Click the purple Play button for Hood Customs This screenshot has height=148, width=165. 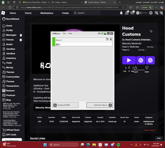(x=129, y=60)
